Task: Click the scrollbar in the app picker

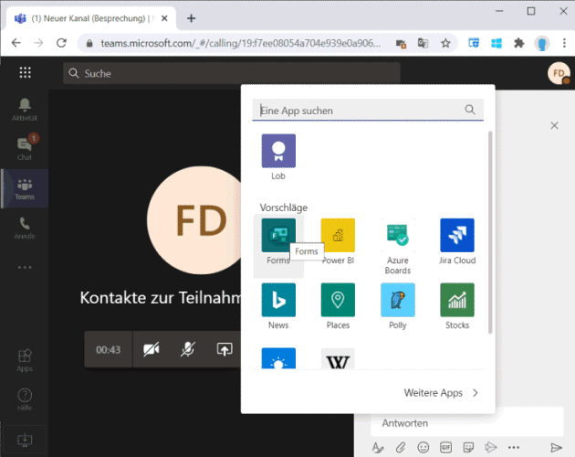Action: pos(490,232)
